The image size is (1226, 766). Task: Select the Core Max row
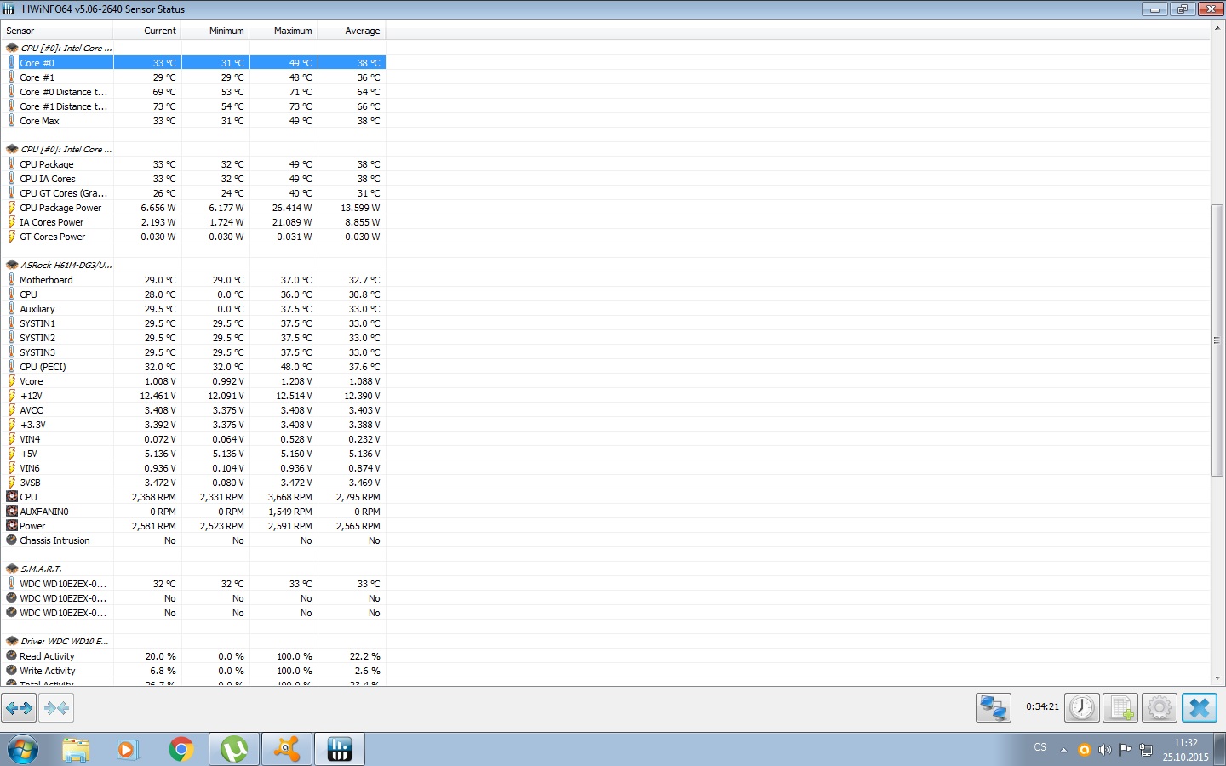click(195, 121)
